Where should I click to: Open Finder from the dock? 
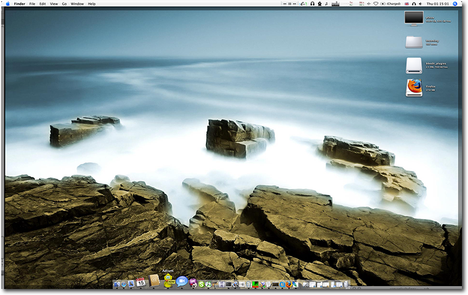coord(117,284)
